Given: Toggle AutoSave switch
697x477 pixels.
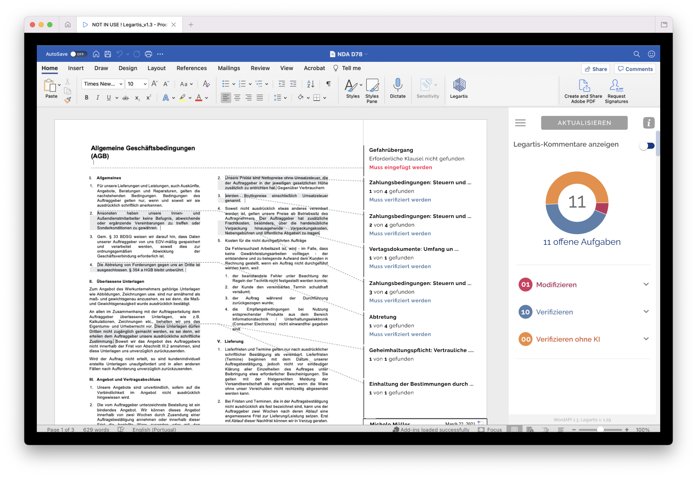Looking at the screenshot, I should click(79, 54).
